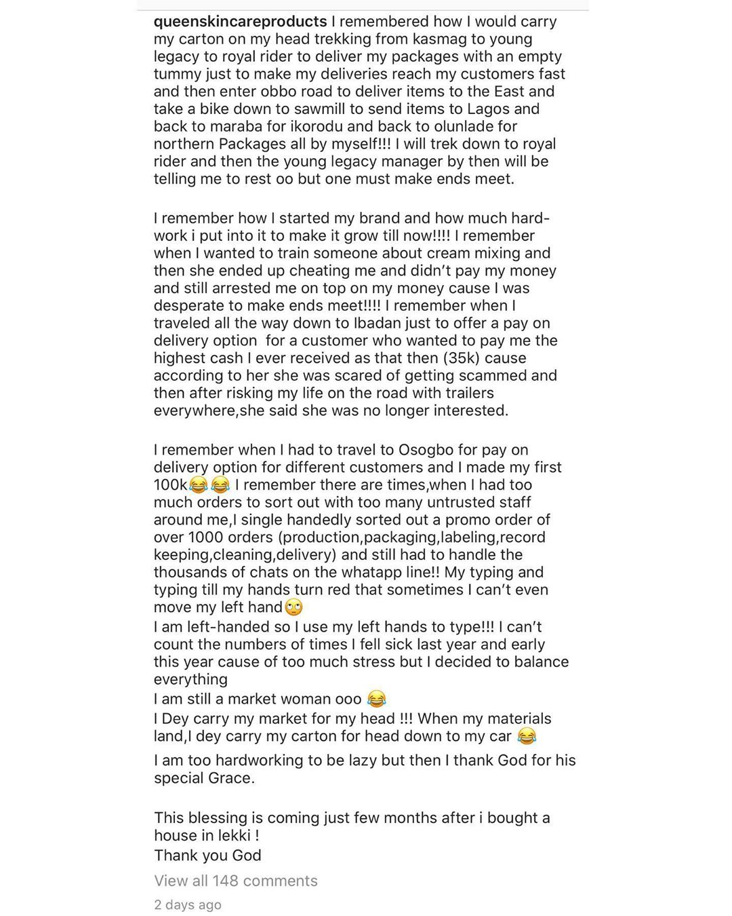View all 148 comments
Image resolution: width=732 pixels, height=916 pixels.
tap(236, 881)
